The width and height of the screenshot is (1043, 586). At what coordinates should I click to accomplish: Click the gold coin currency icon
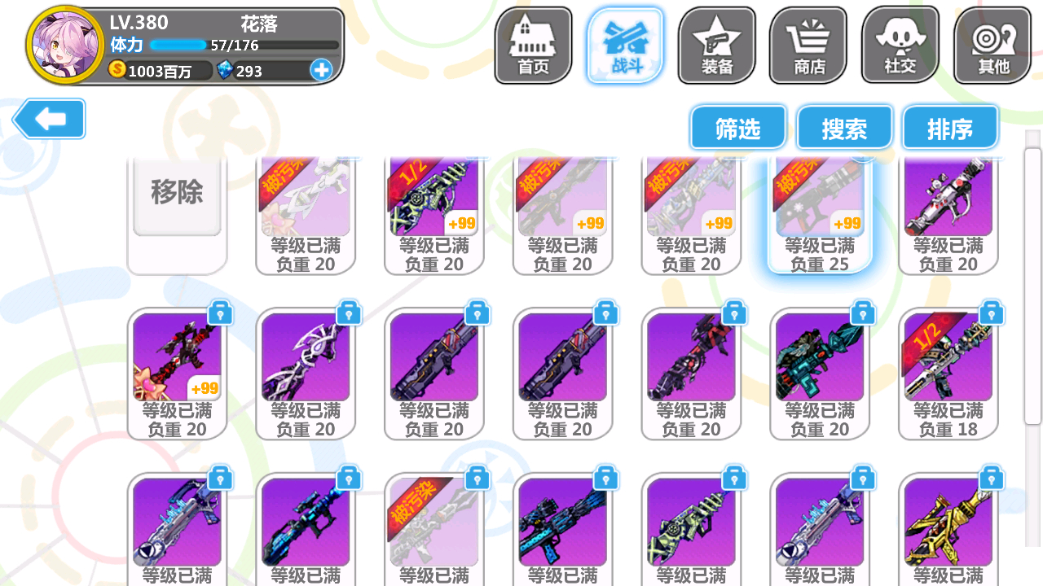(118, 70)
